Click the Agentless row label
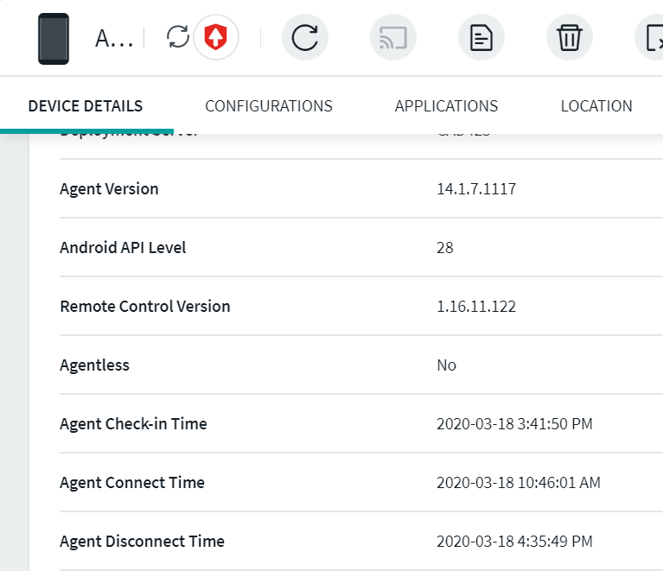This screenshot has height=571, width=663. [94, 365]
